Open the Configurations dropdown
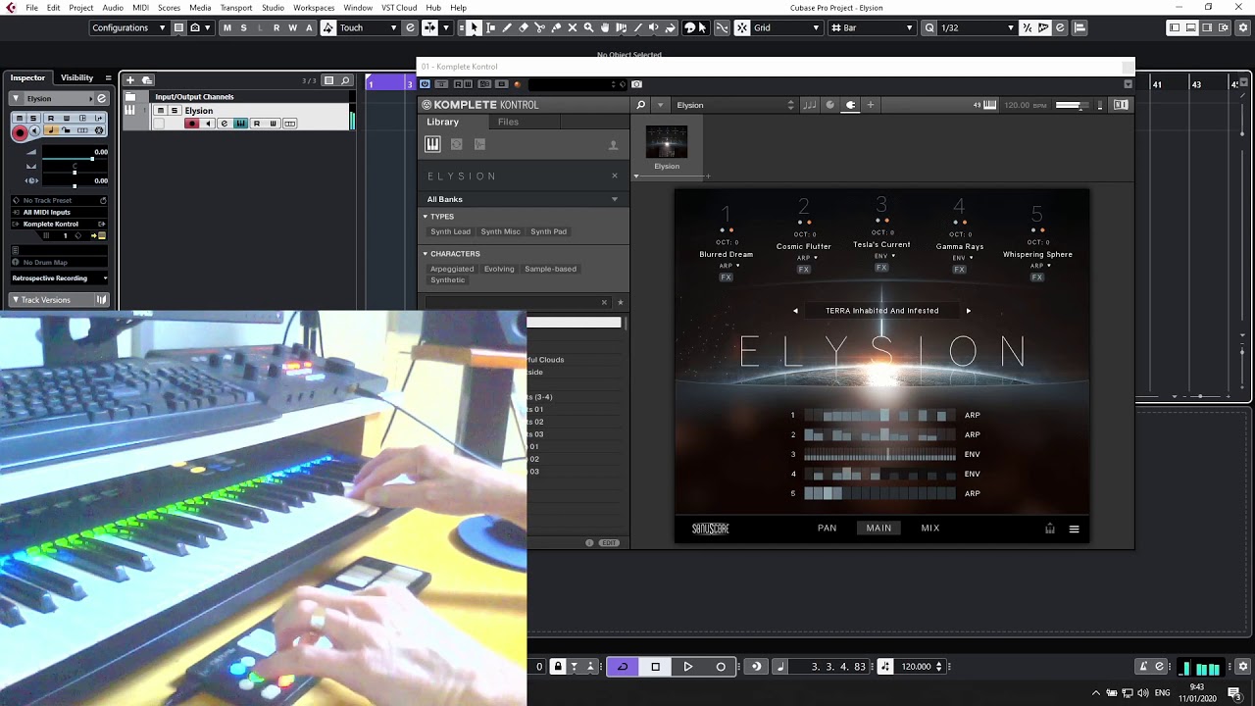Viewport: 1255px width, 706px height. 128,27
